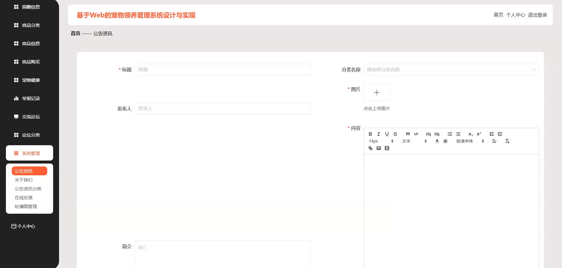
Task: Insert a code block in the editor
Action: (416, 134)
